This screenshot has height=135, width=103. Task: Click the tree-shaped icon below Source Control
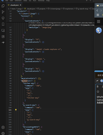(x=3, y=18)
